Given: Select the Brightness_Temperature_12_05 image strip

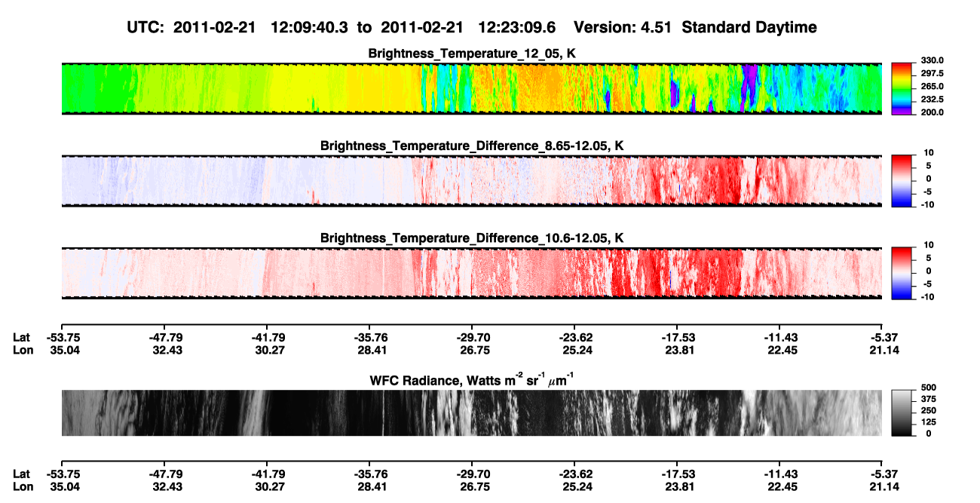Looking at the screenshot, I should (x=471, y=88).
